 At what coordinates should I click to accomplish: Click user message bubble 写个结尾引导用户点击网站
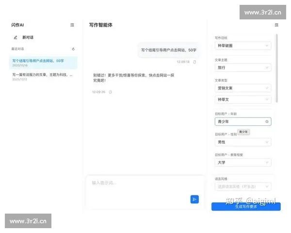point(169,50)
